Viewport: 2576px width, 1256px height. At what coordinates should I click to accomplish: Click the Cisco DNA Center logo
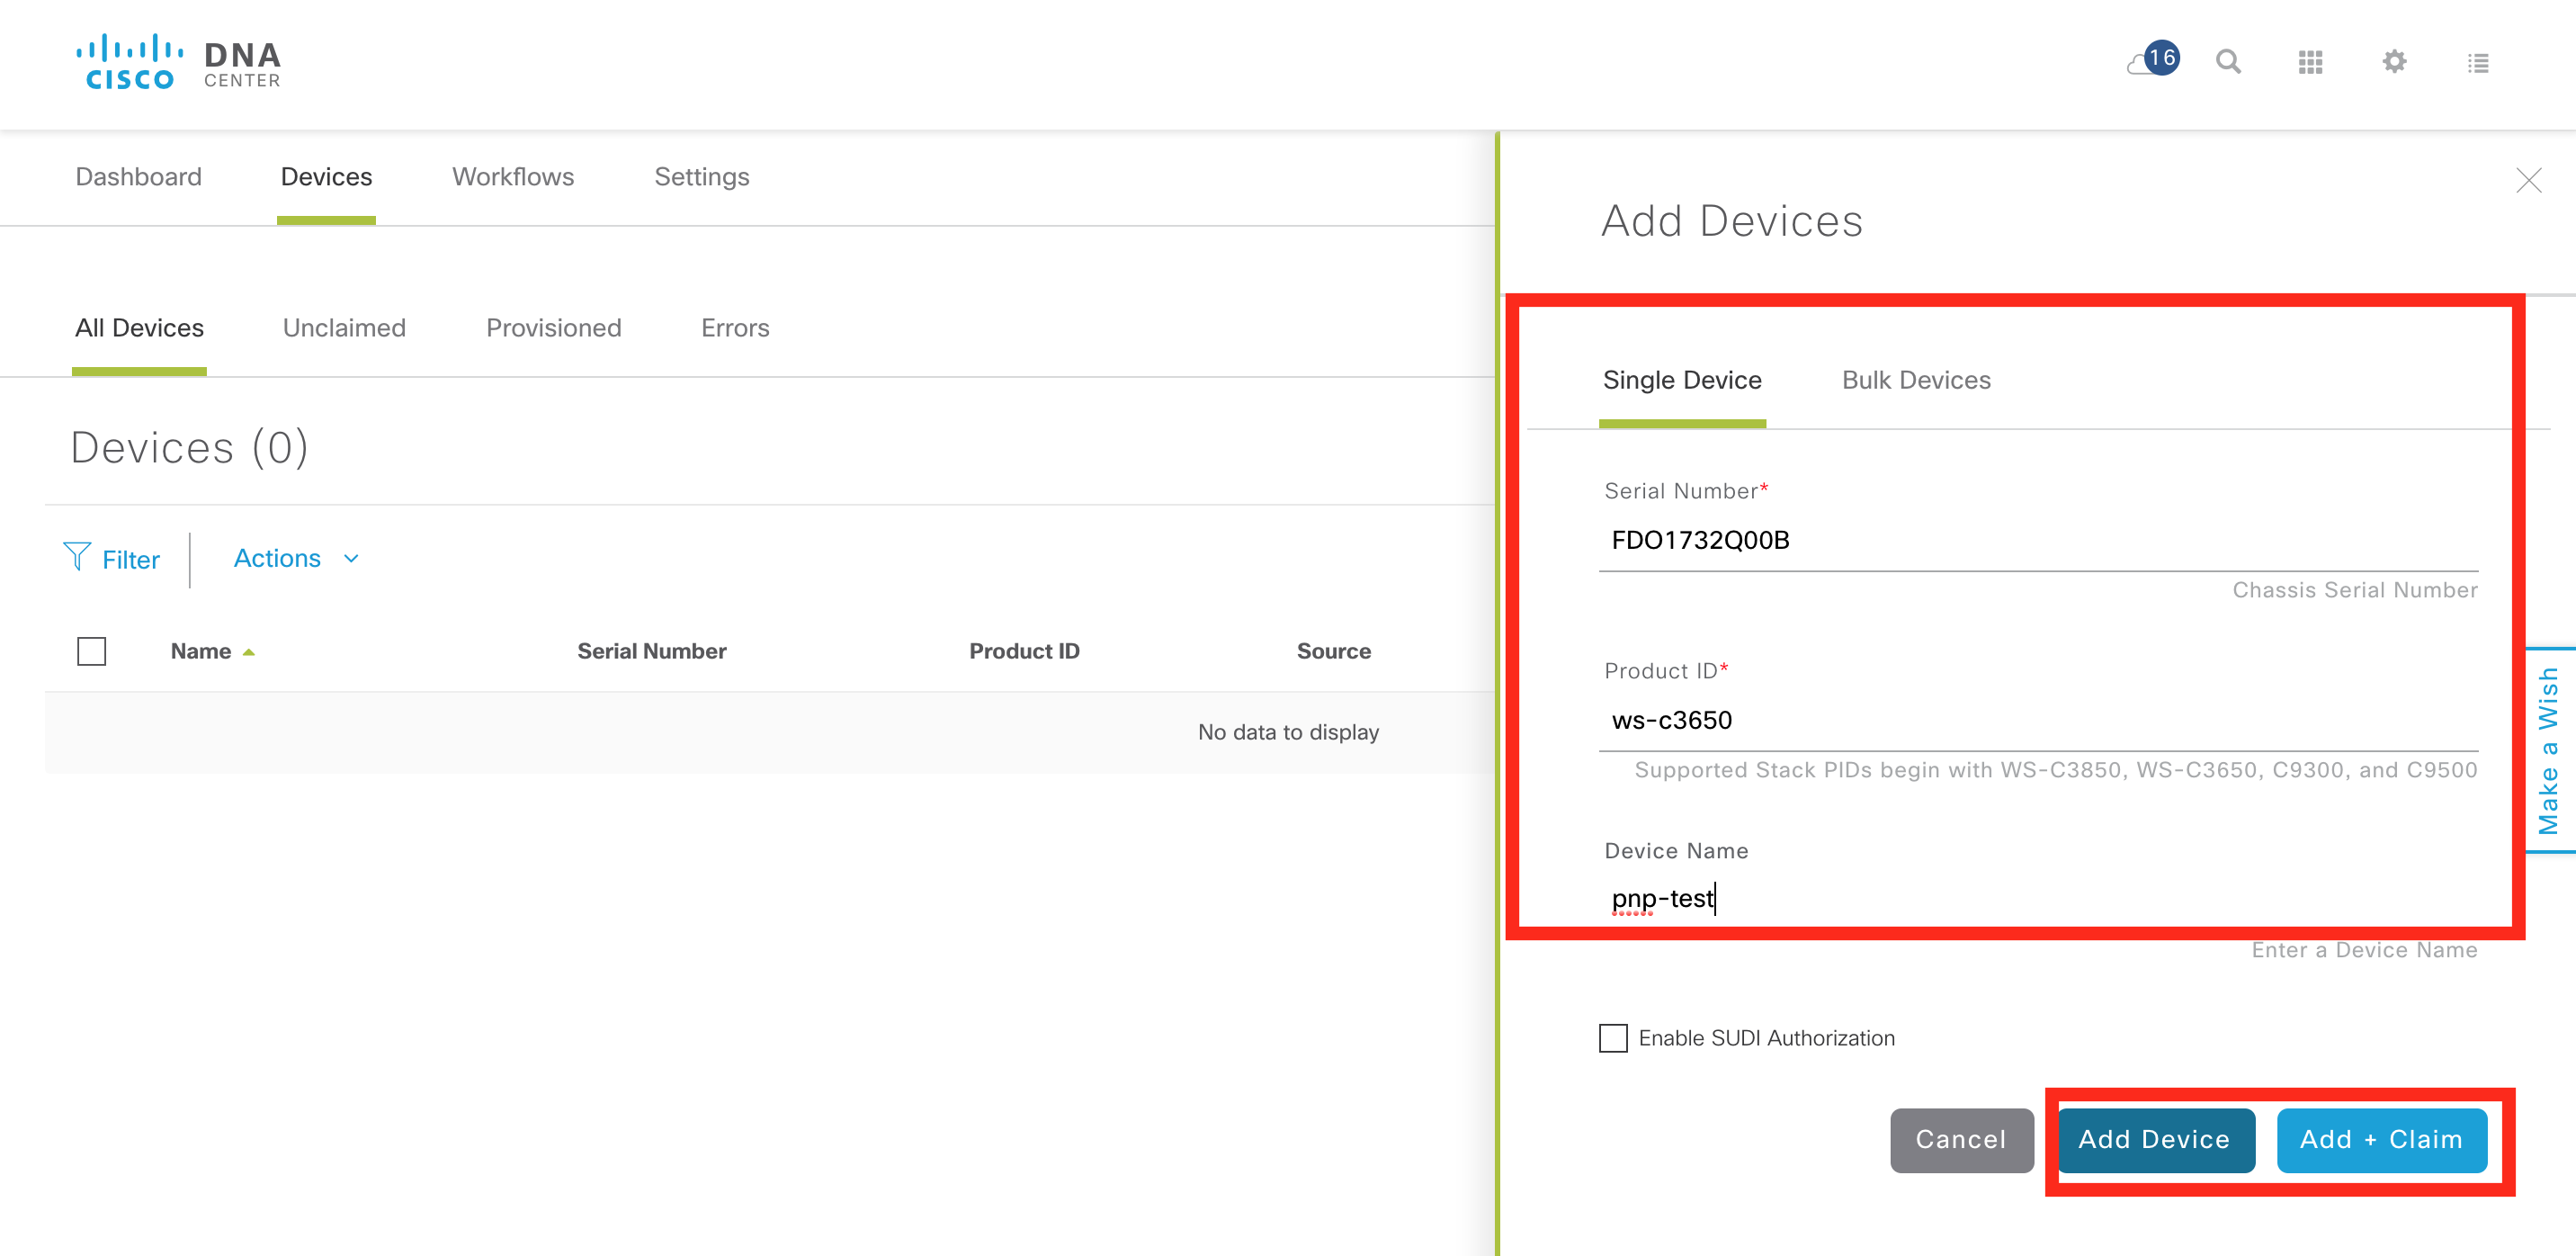180,62
